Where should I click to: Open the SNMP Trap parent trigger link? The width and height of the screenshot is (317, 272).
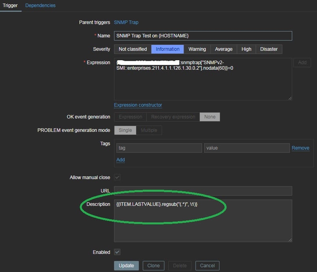(126, 22)
